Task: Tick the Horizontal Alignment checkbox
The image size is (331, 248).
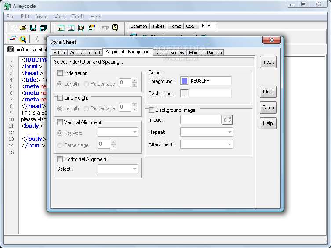Action: [x=60, y=159]
